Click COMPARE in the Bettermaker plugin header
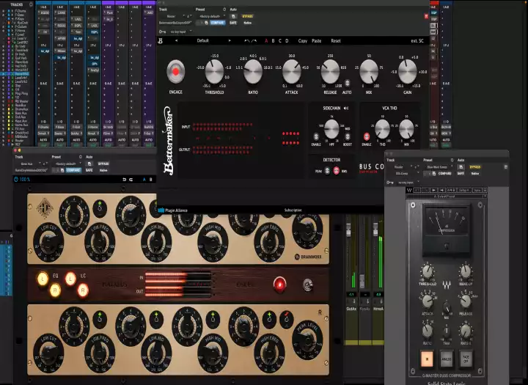The width and height of the screenshot is (528, 385). 217,23
